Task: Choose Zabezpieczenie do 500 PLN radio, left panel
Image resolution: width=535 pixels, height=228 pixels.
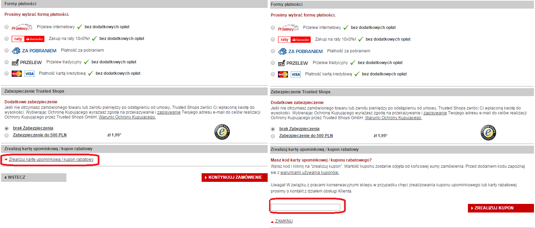Action: click(x=7, y=135)
